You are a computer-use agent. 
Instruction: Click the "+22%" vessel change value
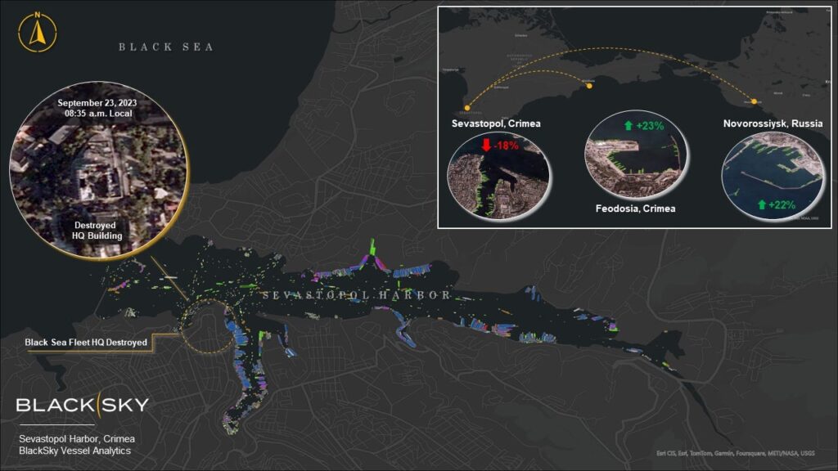click(x=782, y=204)
